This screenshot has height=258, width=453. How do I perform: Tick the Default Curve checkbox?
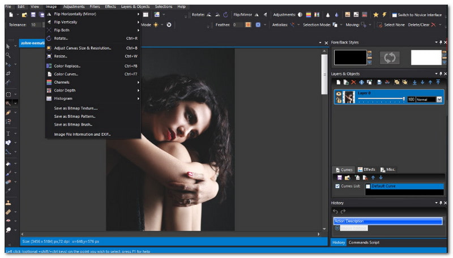[x=368, y=186]
